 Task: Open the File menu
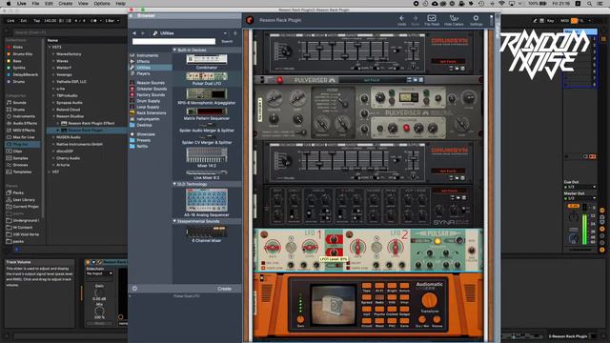35,4
